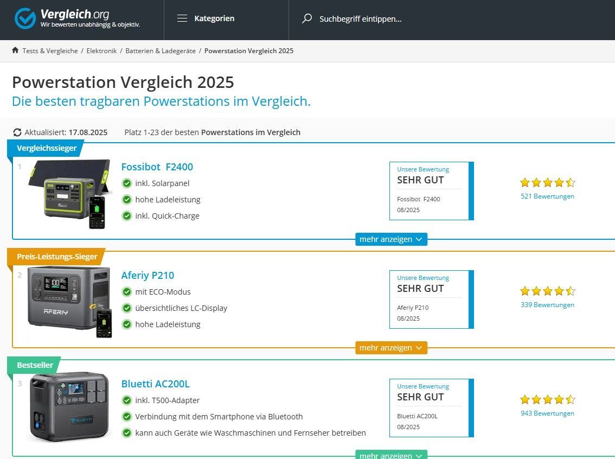Click the refresh icon beside Aktualisiert

[x=17, y=132]
